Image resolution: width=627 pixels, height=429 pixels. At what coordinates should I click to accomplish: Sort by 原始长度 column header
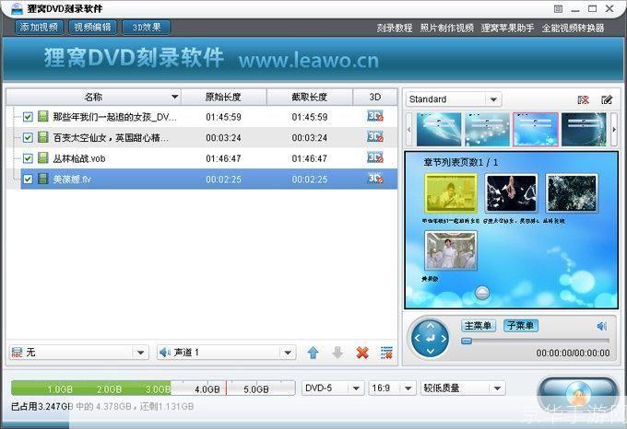click(223, 97)
